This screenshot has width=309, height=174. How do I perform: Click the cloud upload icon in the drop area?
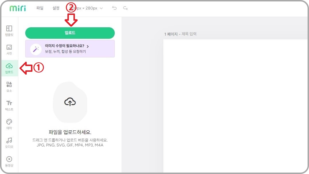coord(70,102)
